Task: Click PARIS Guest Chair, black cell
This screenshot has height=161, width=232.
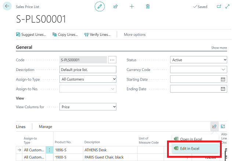Action: pyautogui.click(x=110, y=157)
